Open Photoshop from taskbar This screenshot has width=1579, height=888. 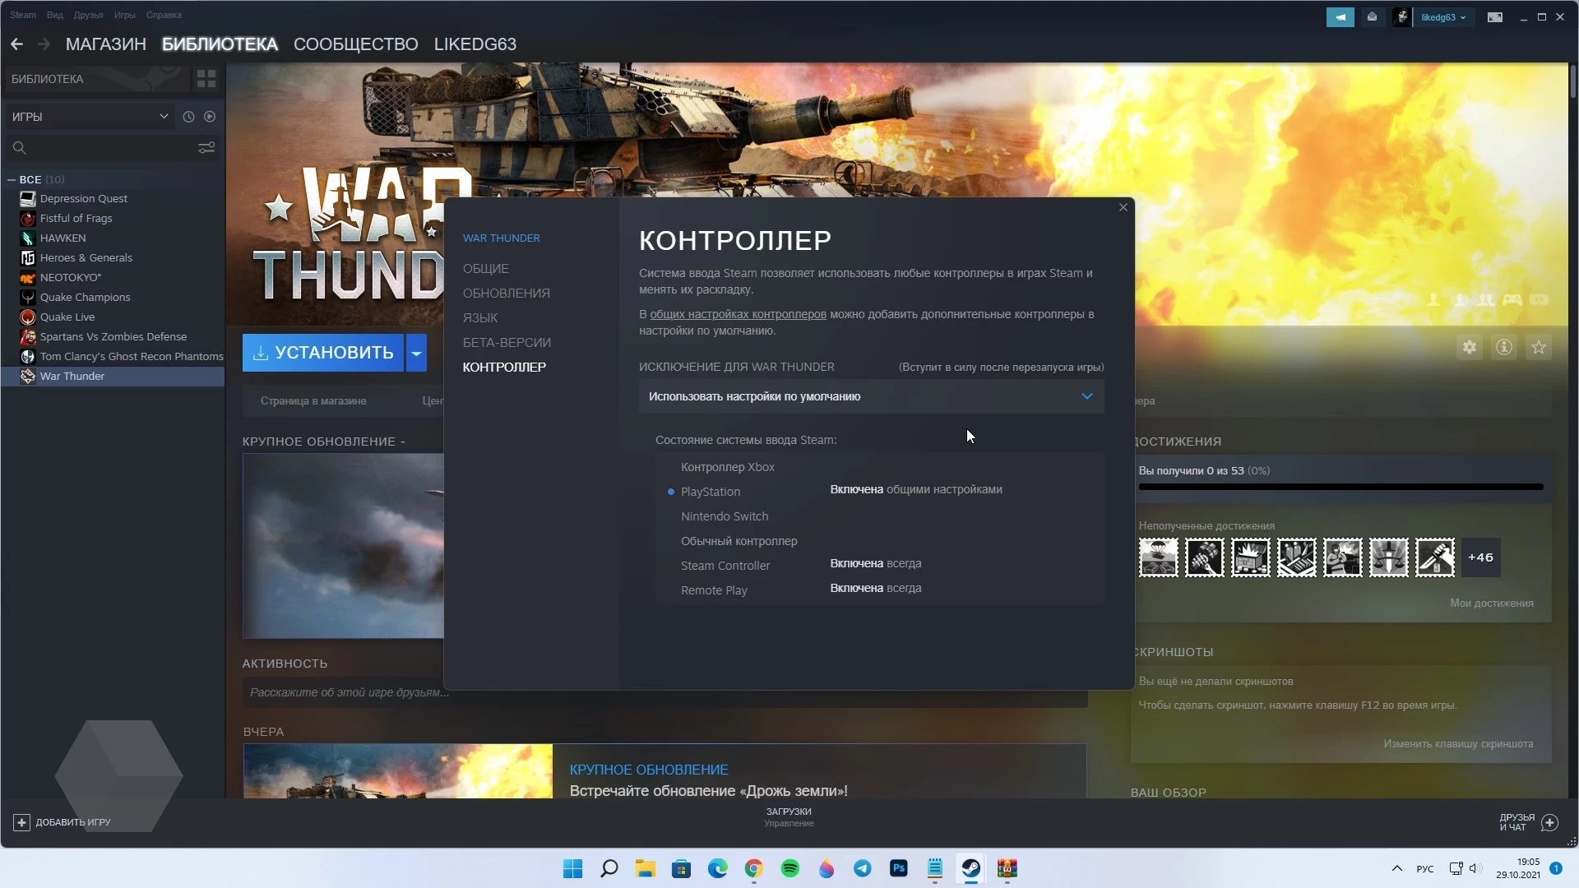point(899,868)
